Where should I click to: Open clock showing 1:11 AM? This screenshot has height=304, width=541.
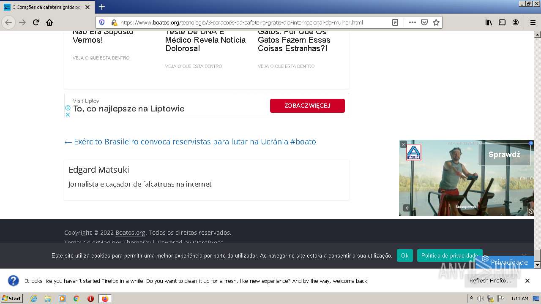pos(519,299)
